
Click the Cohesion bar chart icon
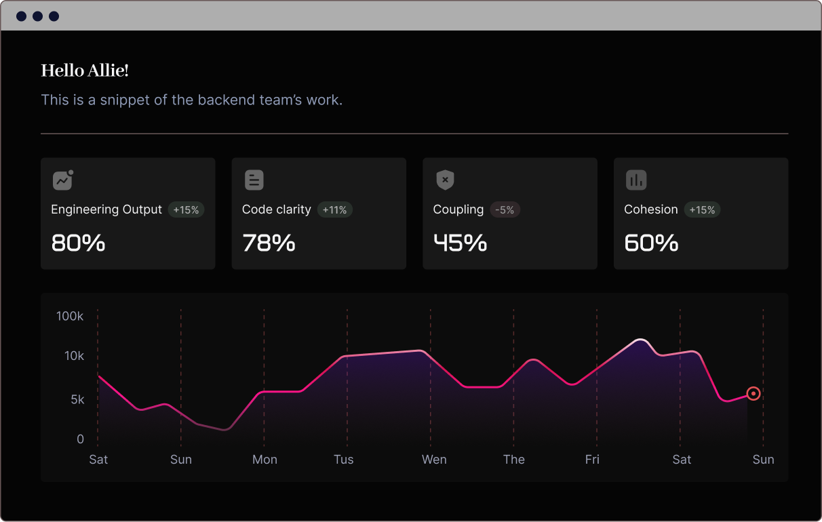point(636,180)
